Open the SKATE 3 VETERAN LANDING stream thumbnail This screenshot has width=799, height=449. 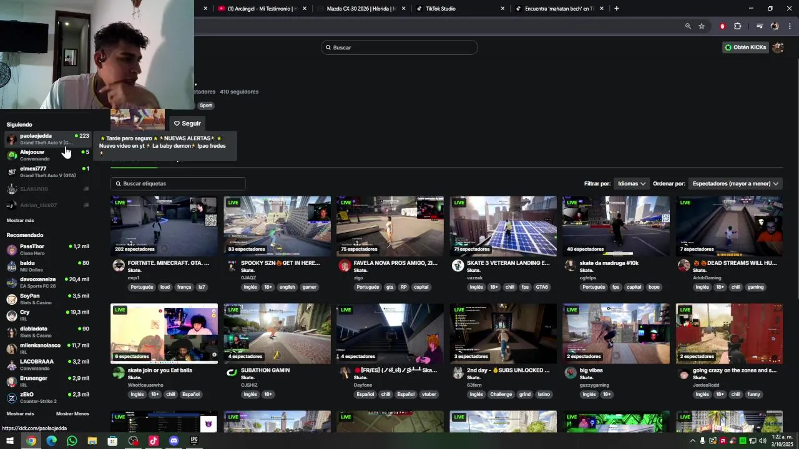(x=503, y=226)
